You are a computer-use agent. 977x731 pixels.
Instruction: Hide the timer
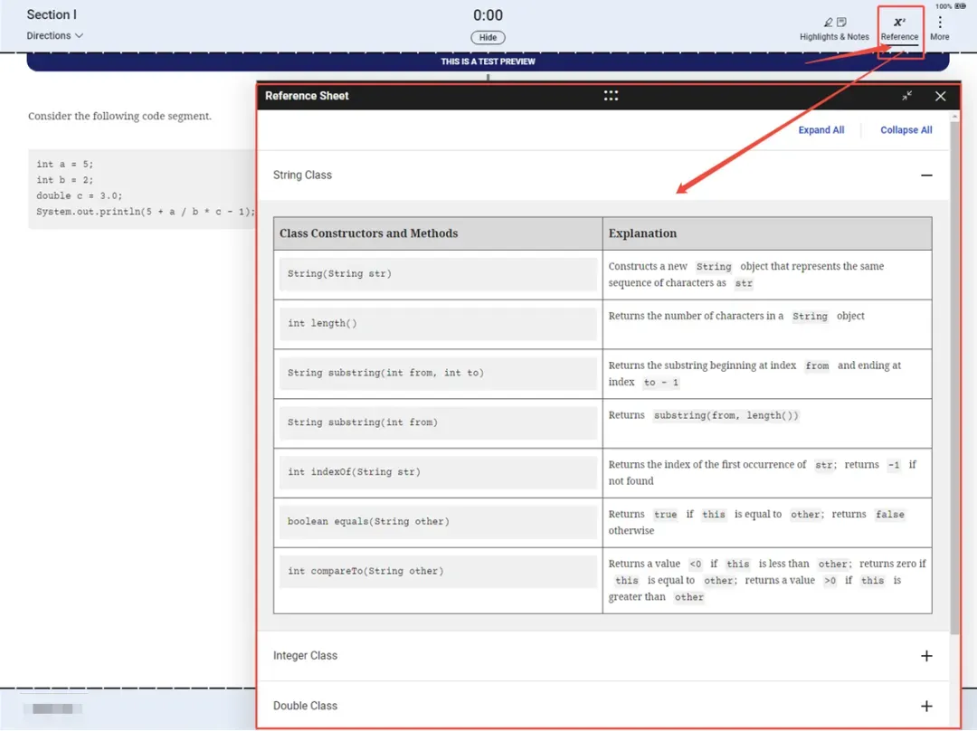tap(488, 37)
